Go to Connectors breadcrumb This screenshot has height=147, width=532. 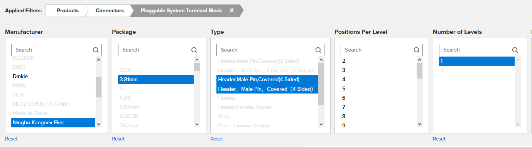point(110,11)
